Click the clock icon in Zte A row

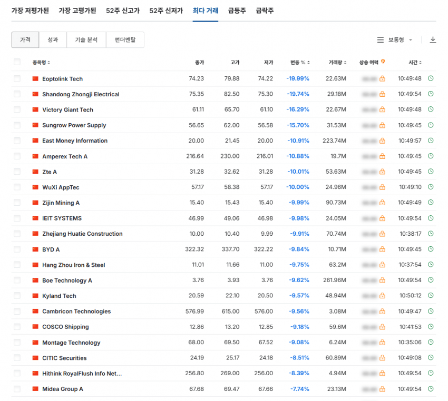(x=431, y=172)
